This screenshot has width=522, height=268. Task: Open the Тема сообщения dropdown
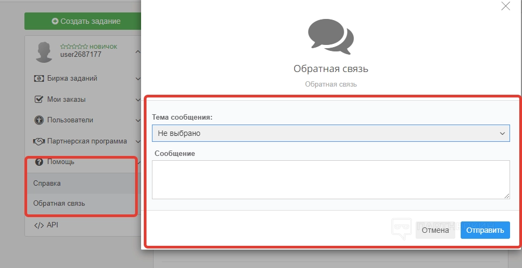330,133
